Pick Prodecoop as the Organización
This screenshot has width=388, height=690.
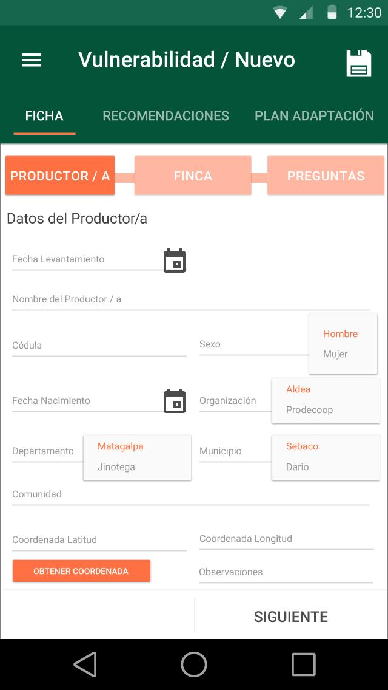tap(310, 410)
